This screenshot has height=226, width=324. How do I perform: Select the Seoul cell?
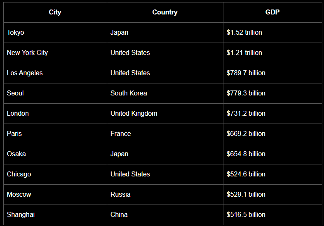tap(15, 93)
